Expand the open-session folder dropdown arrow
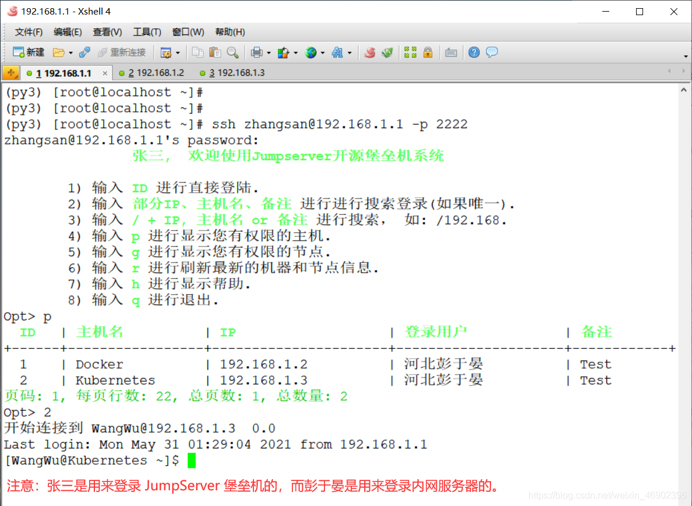This screenshot has width=692, height=506. [x=70, y=53]
